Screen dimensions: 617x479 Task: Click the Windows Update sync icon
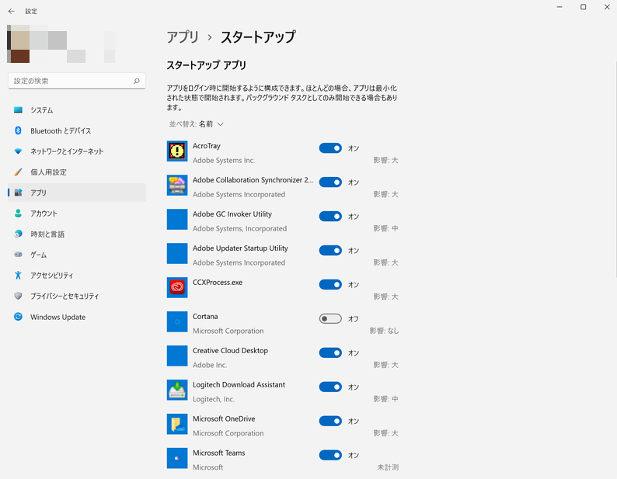click(18, 317)
